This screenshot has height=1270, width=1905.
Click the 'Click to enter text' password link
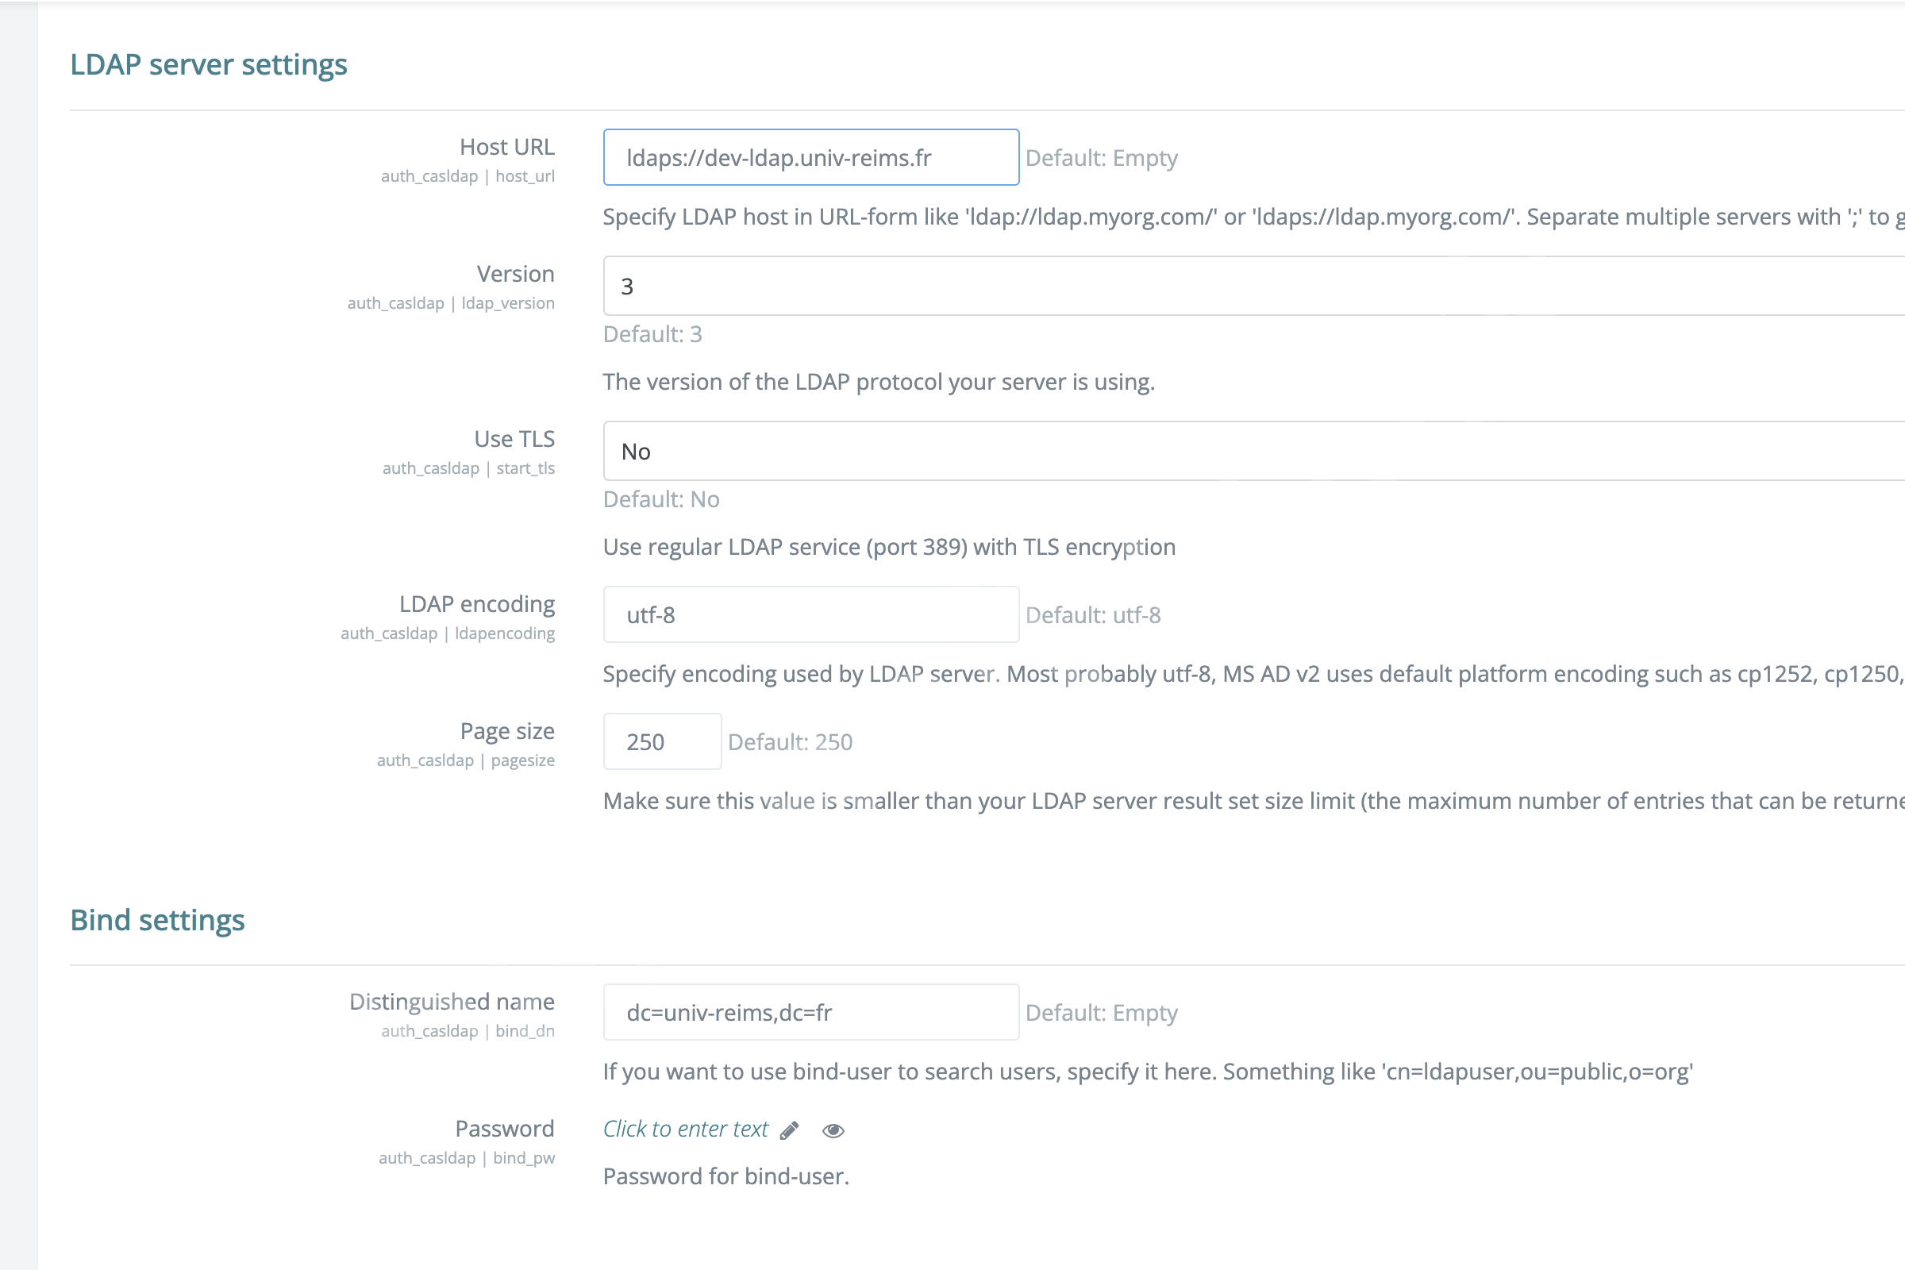point(685,1129)
